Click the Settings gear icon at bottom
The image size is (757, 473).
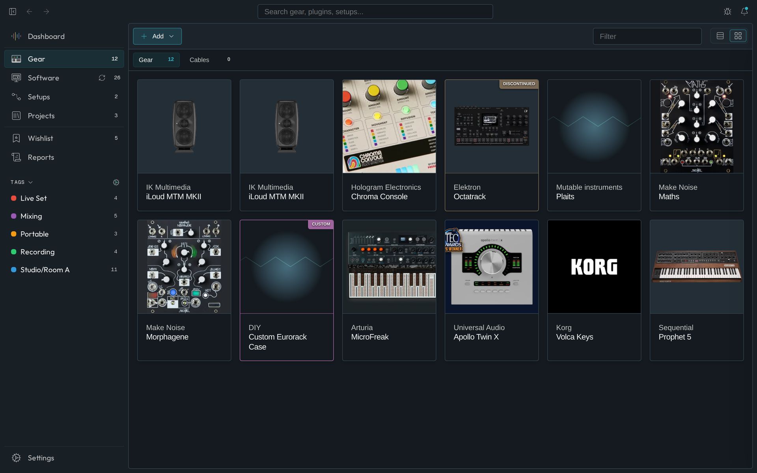tap(16, 458)
